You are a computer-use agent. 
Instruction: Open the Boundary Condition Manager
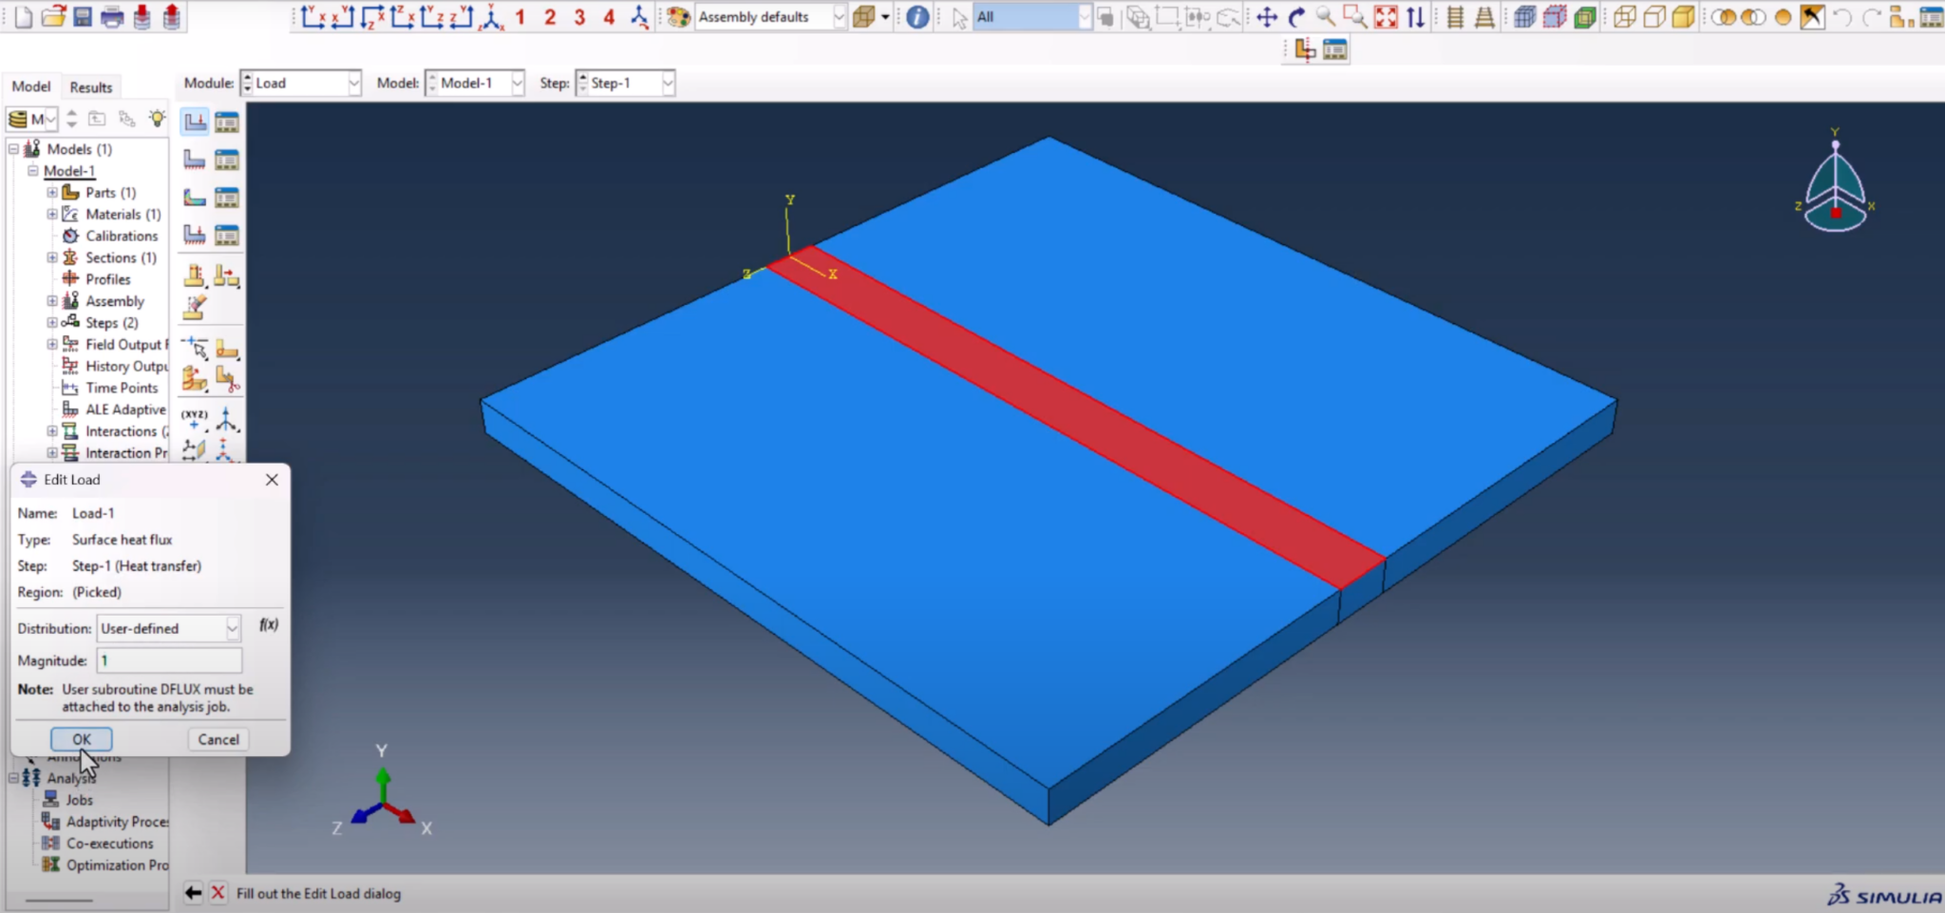coord(226,159)
